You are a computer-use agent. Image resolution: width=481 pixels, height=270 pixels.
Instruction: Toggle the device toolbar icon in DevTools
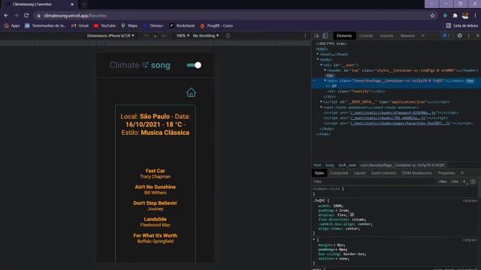click(x=325, y=36)
